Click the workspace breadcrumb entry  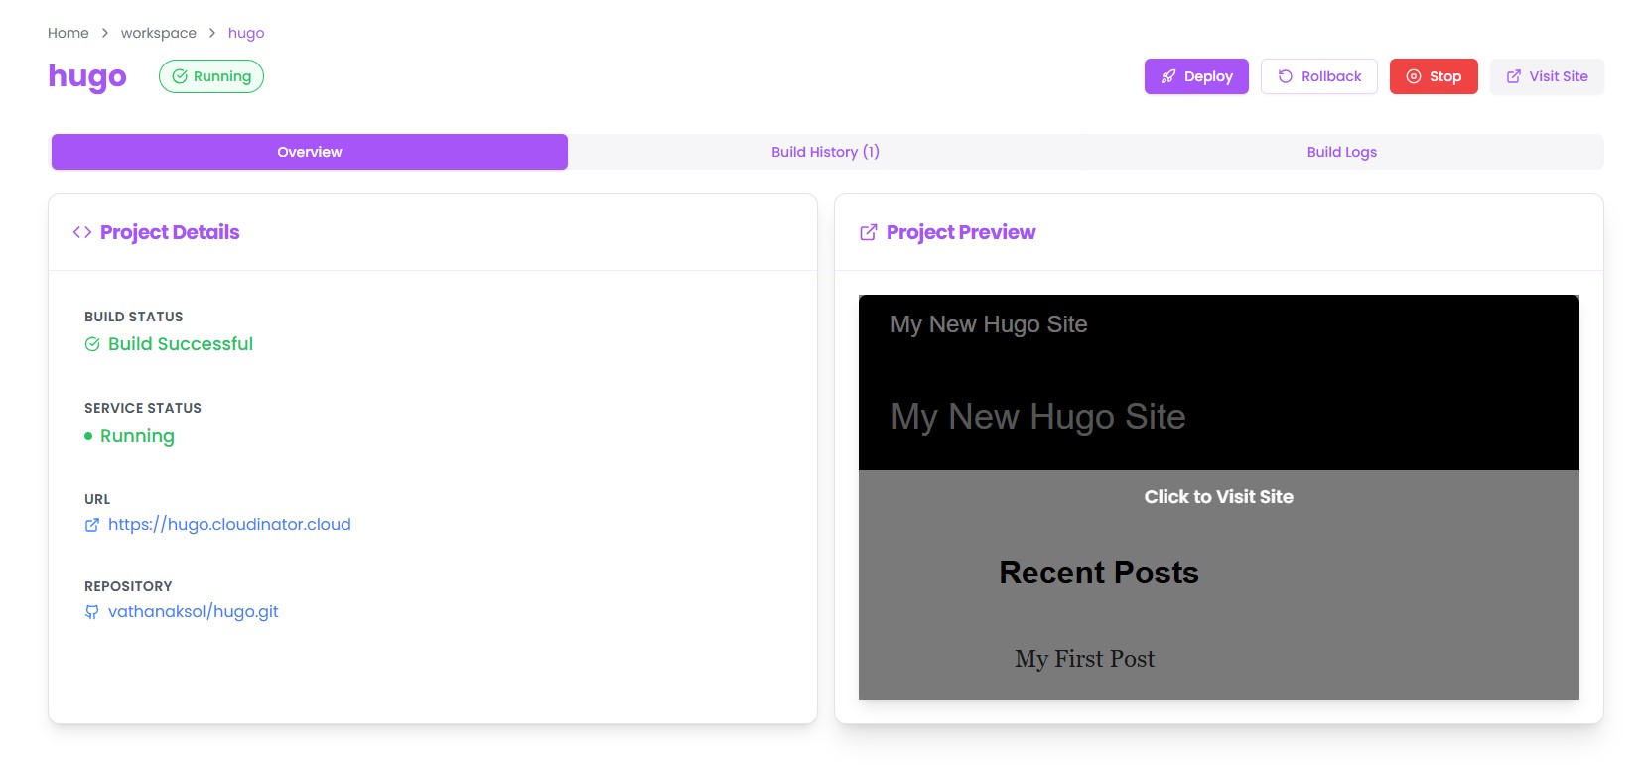[158, 33]
